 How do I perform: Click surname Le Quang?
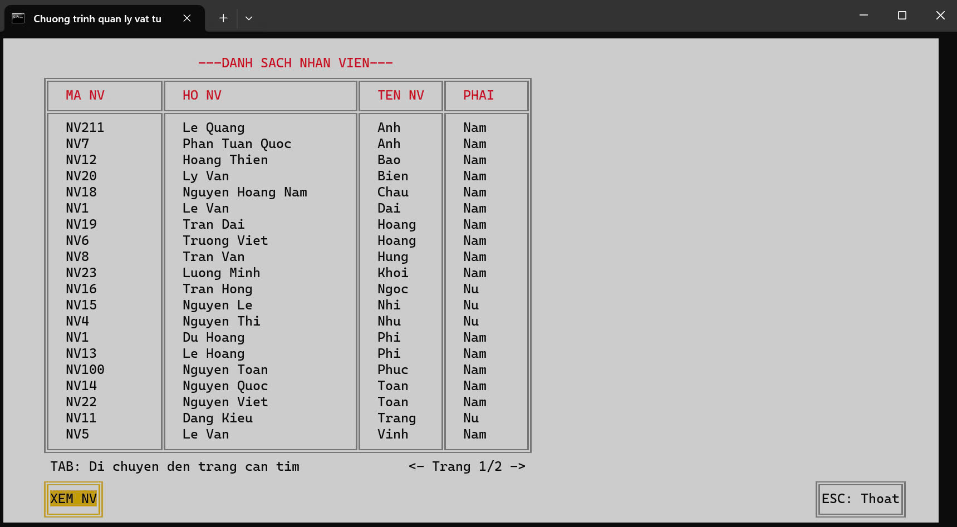(214, 128)
